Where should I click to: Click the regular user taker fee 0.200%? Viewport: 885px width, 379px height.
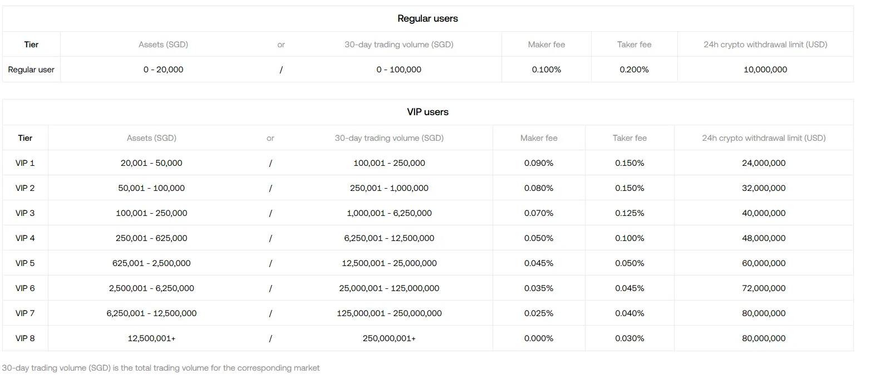(x=634, y=70)
